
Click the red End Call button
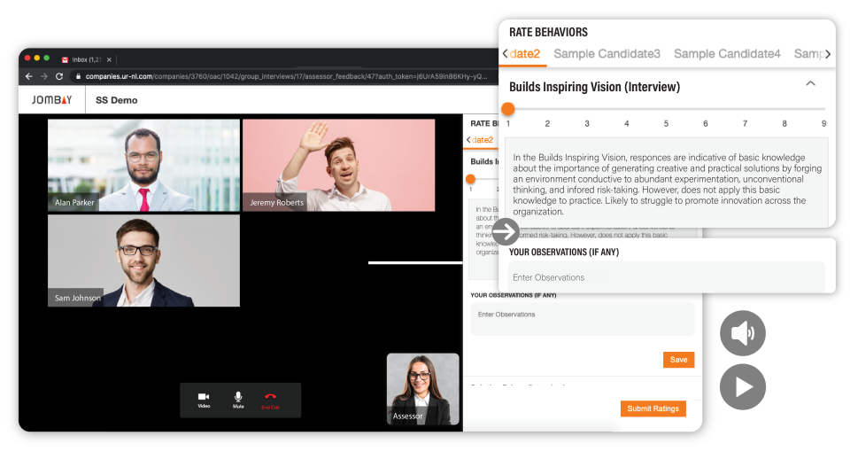click(x=271, y=400)
